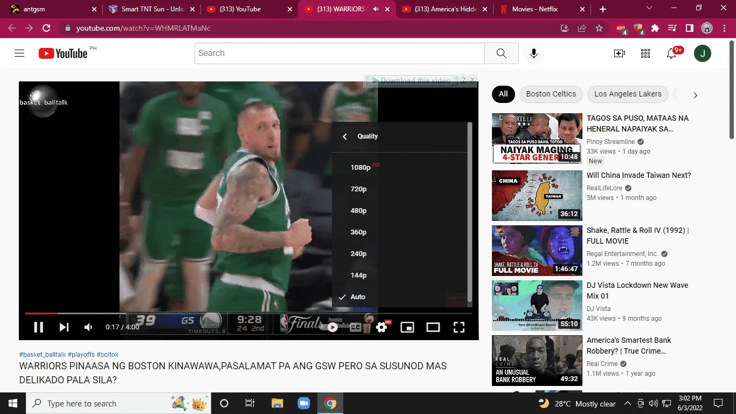Viewport: 736px width, 414px height.
Task: Mute the video player volume
Action: click(88, 327)
